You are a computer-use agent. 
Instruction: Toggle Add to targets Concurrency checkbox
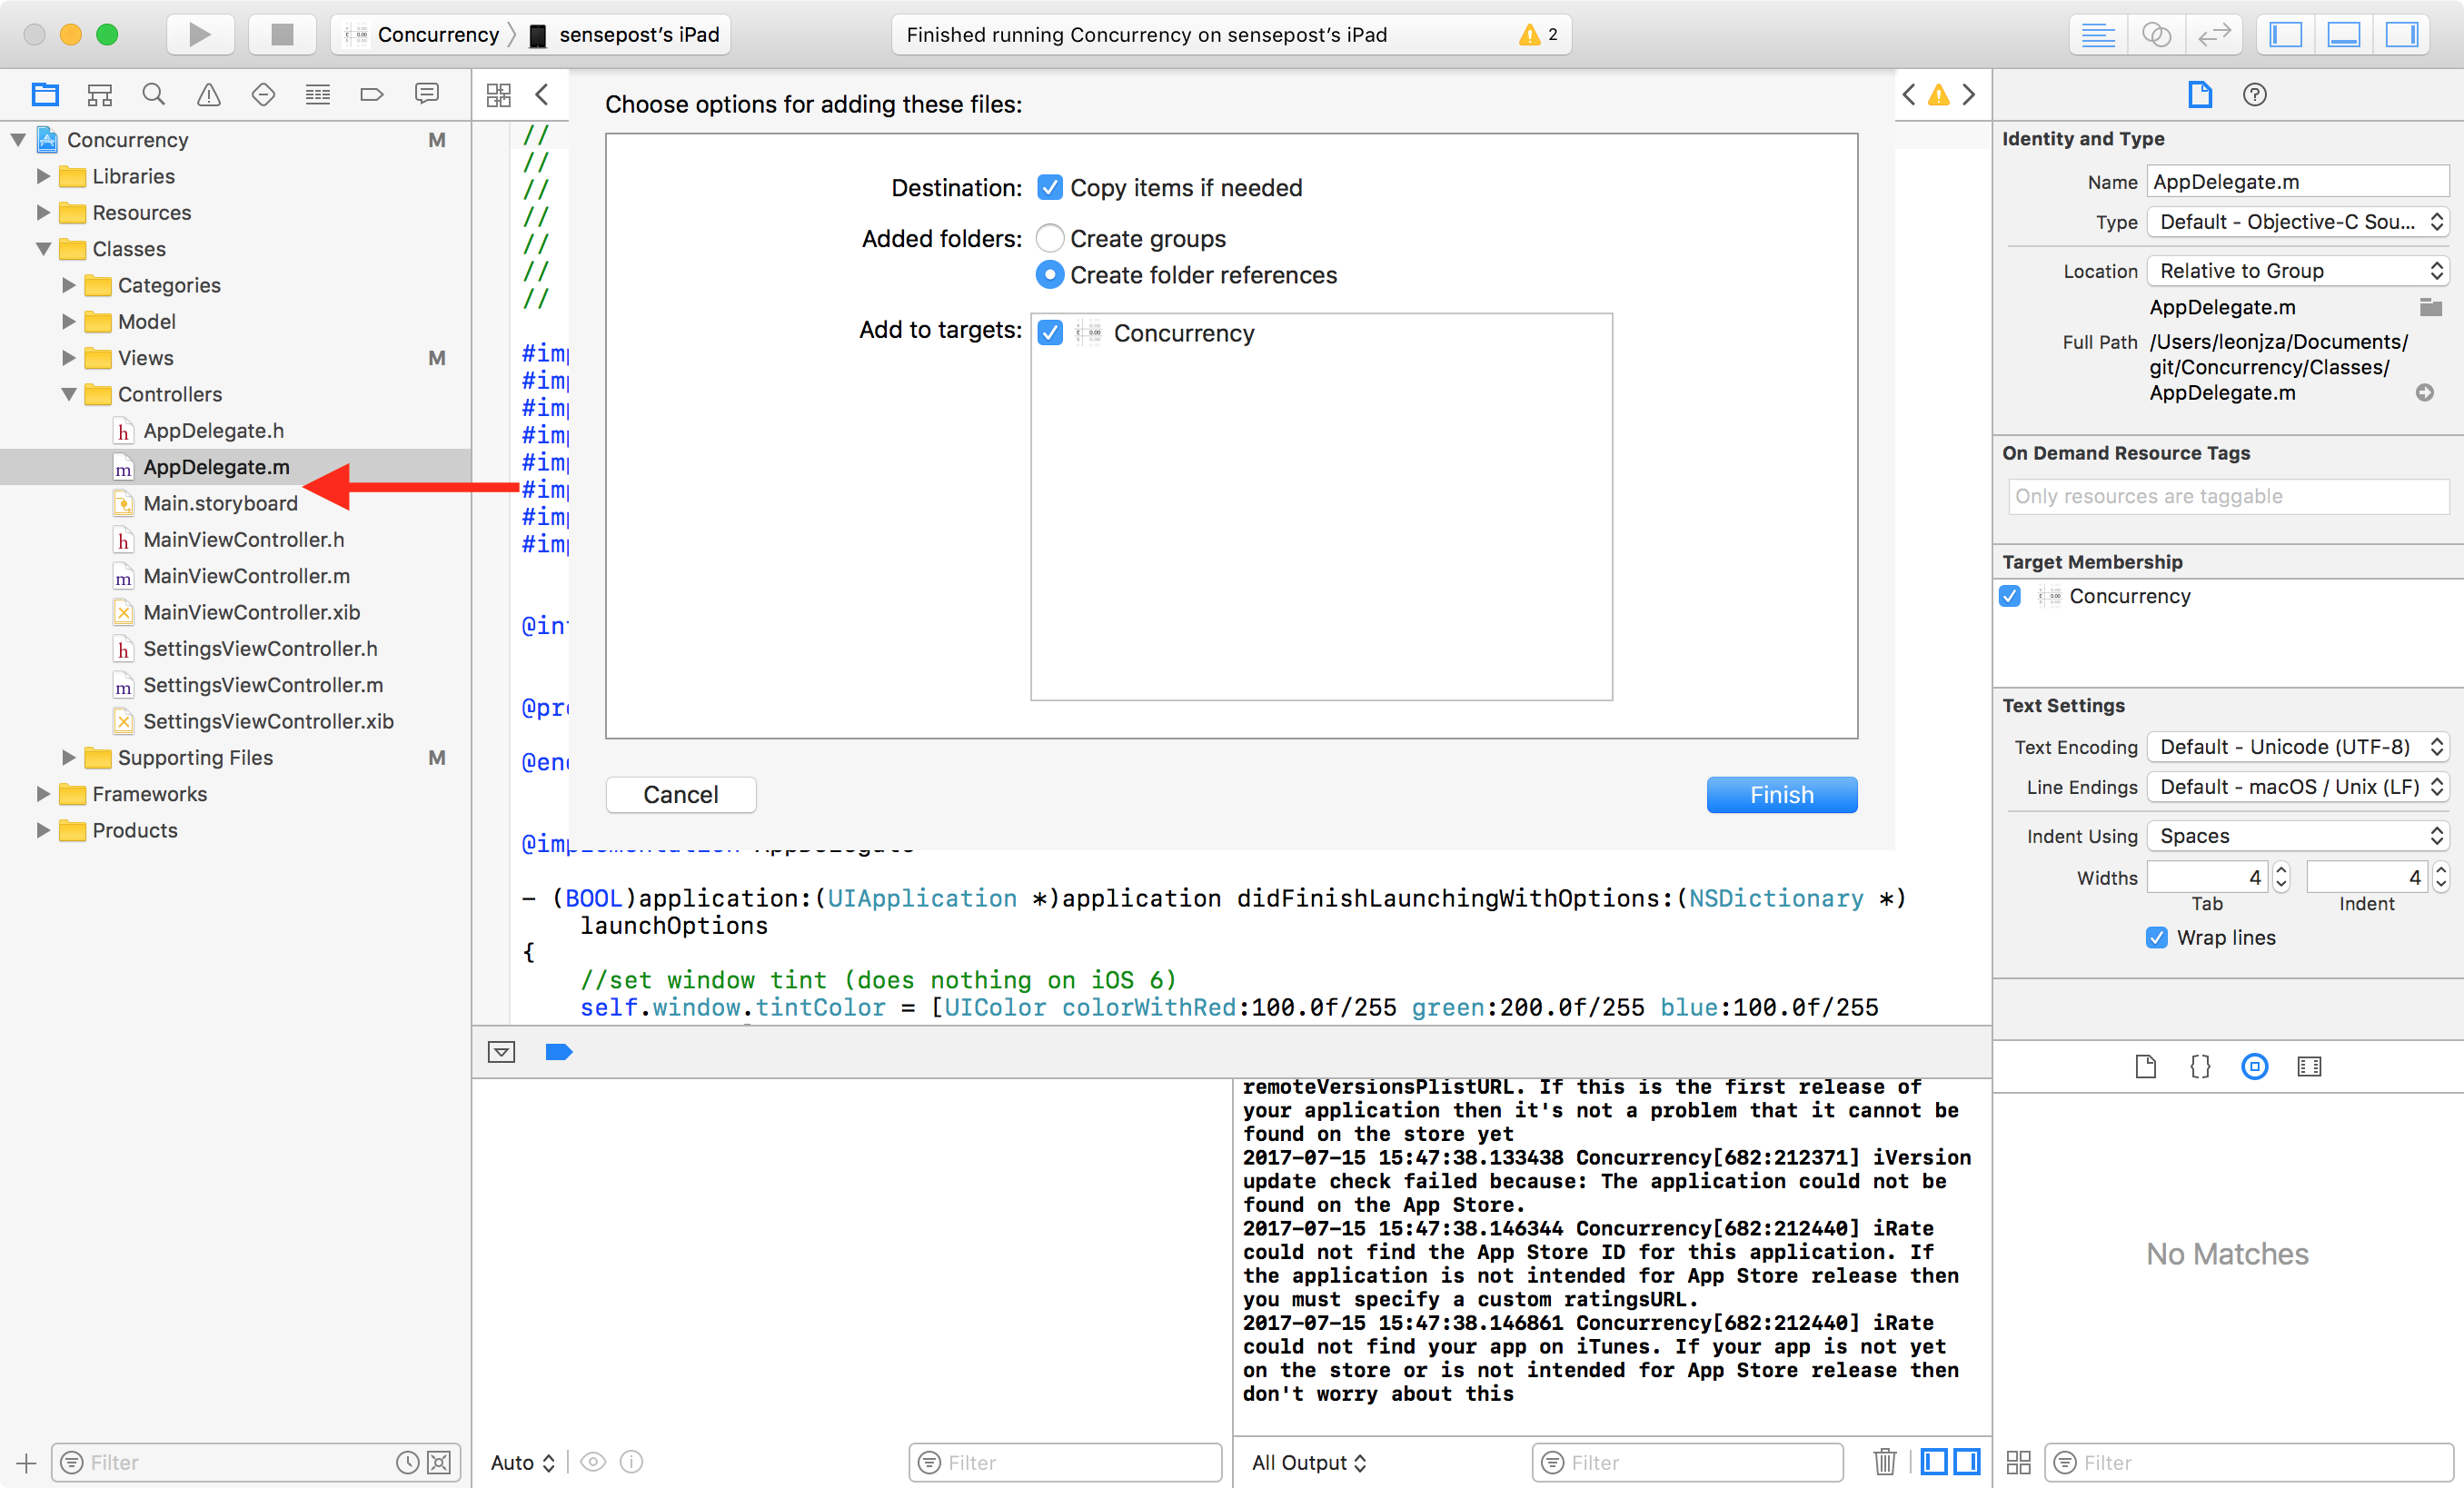[1050, 332]
